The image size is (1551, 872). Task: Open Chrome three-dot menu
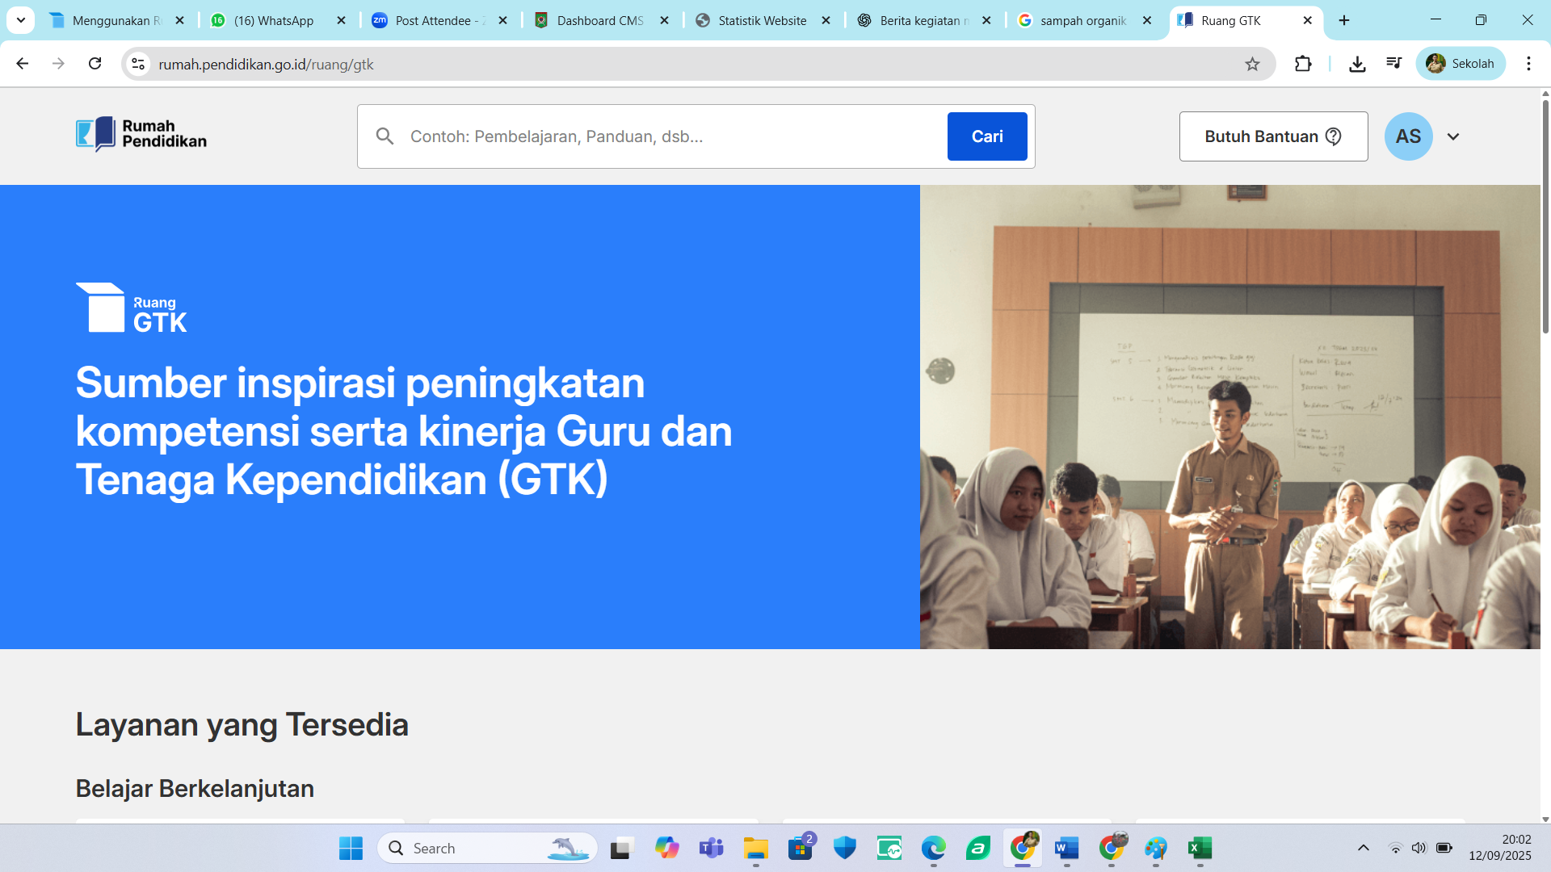(x=1528, y=64)
